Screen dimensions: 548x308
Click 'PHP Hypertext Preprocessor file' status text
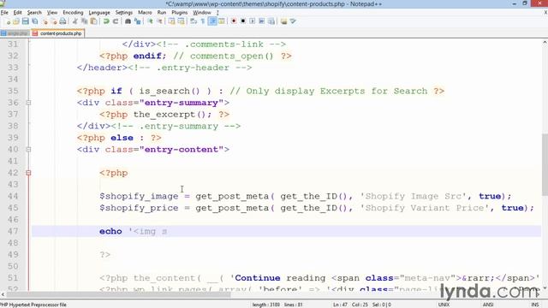point(33,305)
